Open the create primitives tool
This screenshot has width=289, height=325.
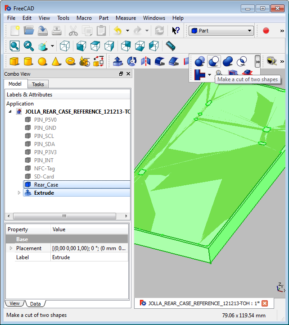coord(85,61)
